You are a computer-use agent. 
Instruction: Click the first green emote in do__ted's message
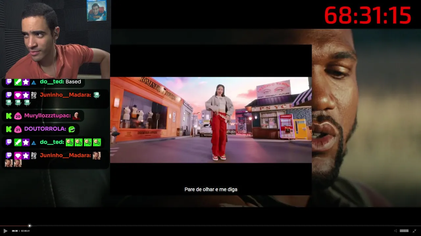69,142
